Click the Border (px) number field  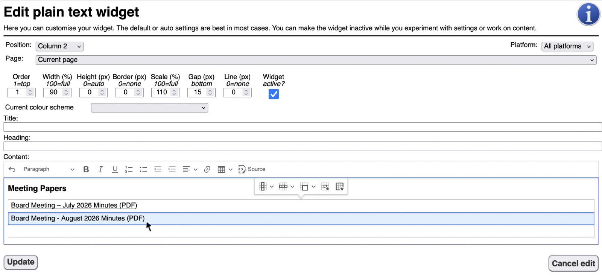point(129,93)
